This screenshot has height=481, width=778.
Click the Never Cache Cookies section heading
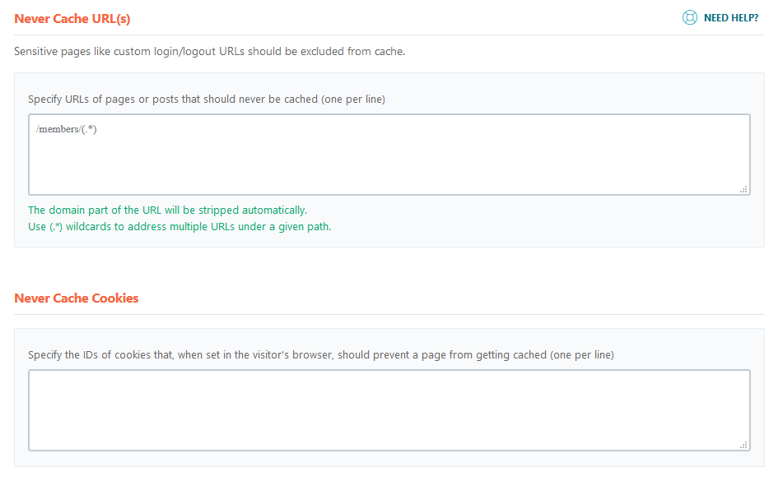click(x=77, y=298)
